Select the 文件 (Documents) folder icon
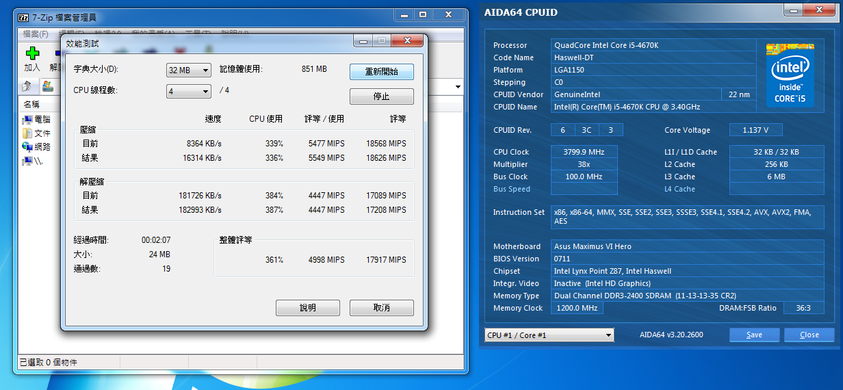The image size is (843, 390). click(27, 133)
